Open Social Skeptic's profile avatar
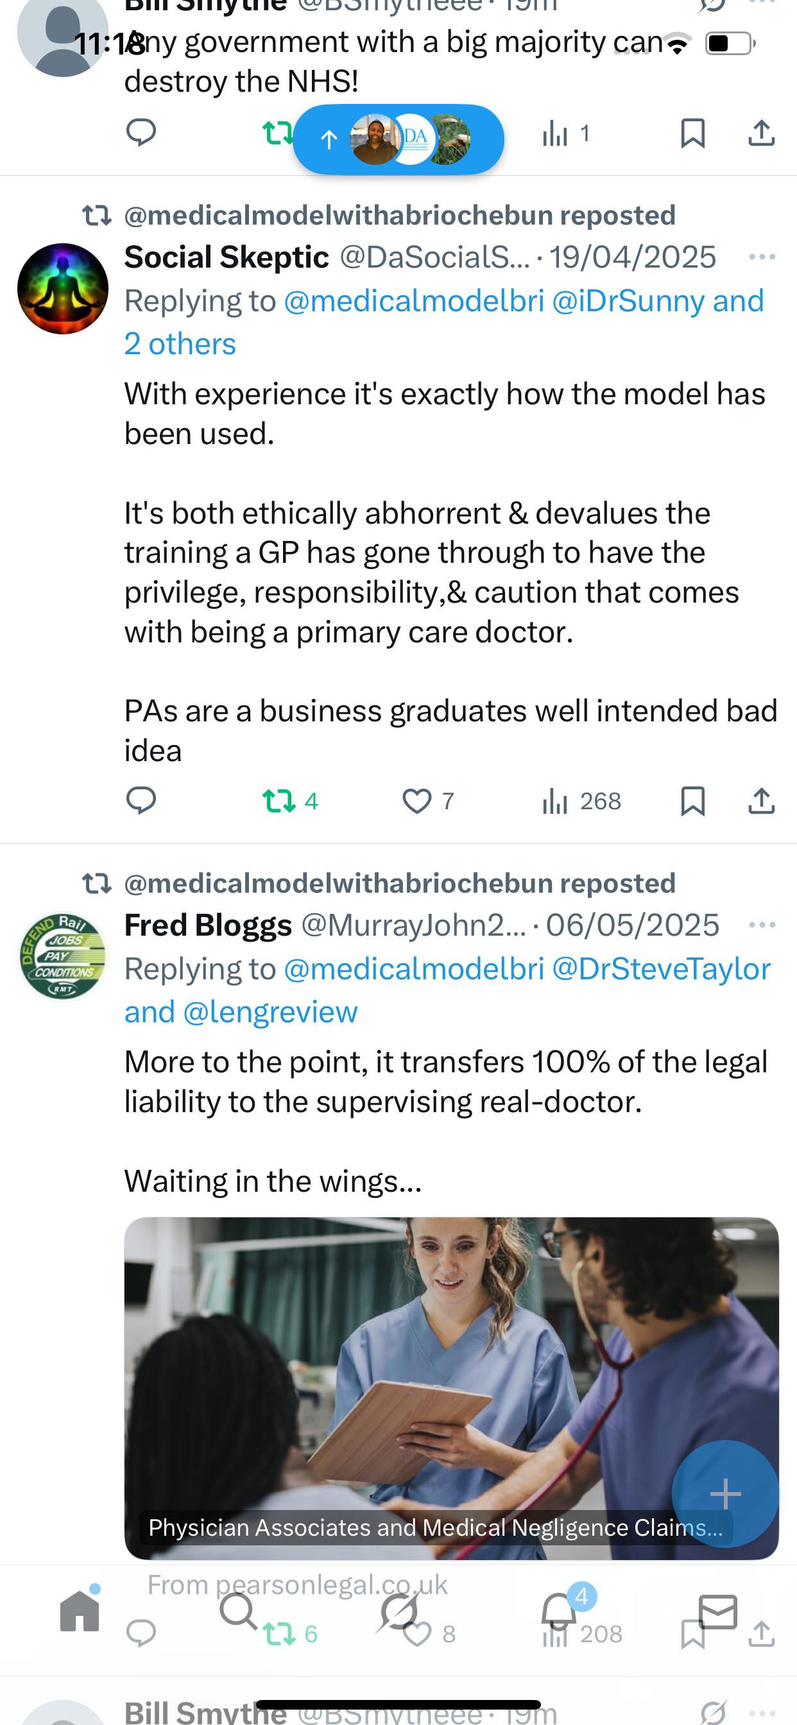 click(x=62, y=289)
